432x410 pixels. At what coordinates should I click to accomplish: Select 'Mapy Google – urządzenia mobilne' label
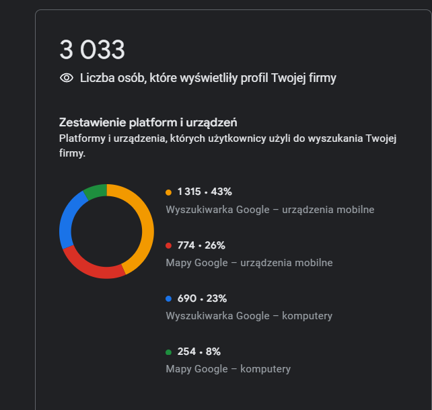pos(249,263)
